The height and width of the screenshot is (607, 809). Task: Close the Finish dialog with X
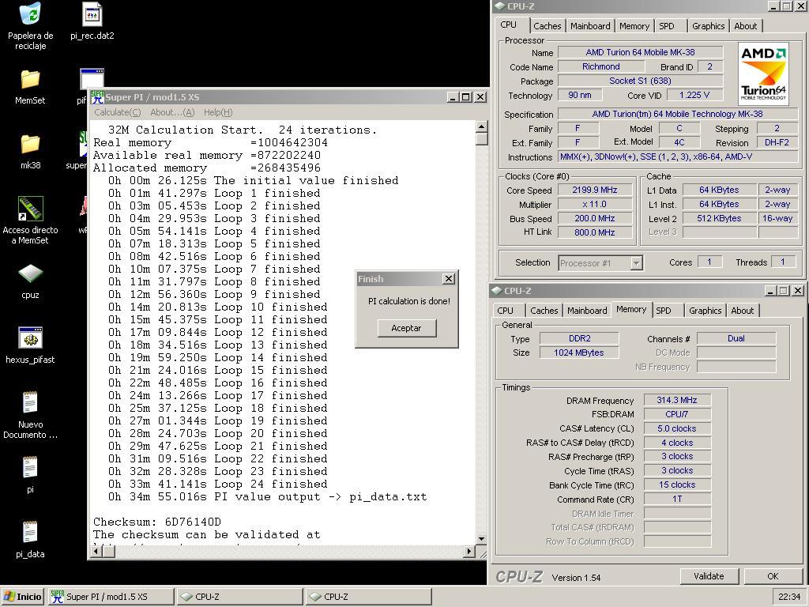pos(449,279)
